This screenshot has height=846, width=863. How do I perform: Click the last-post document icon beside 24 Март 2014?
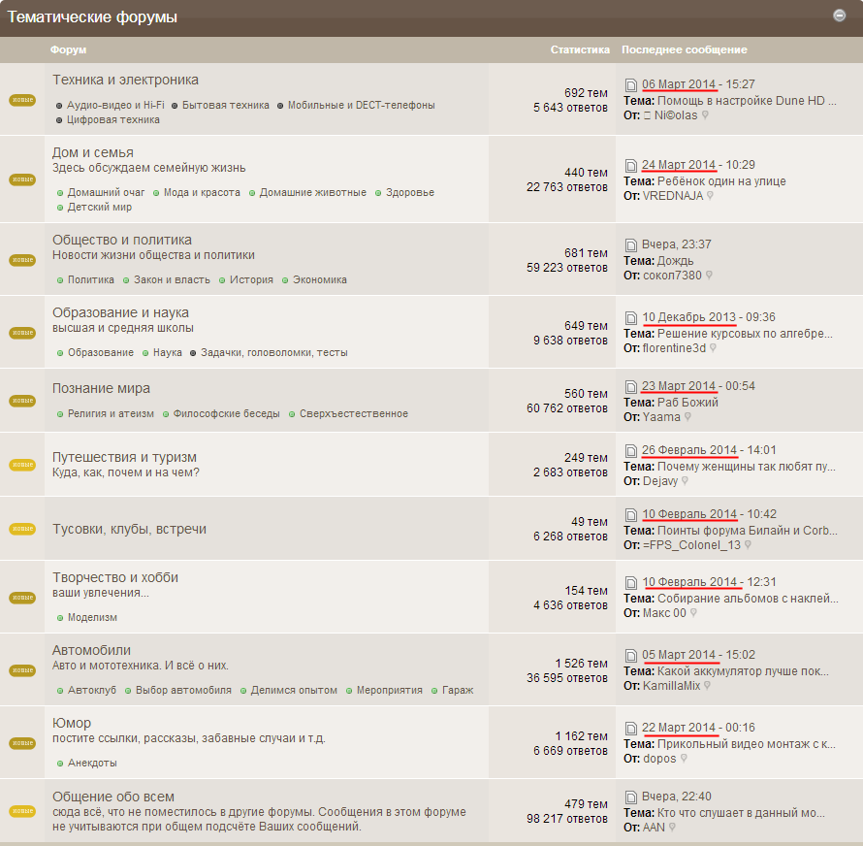(x=630, y=165)
